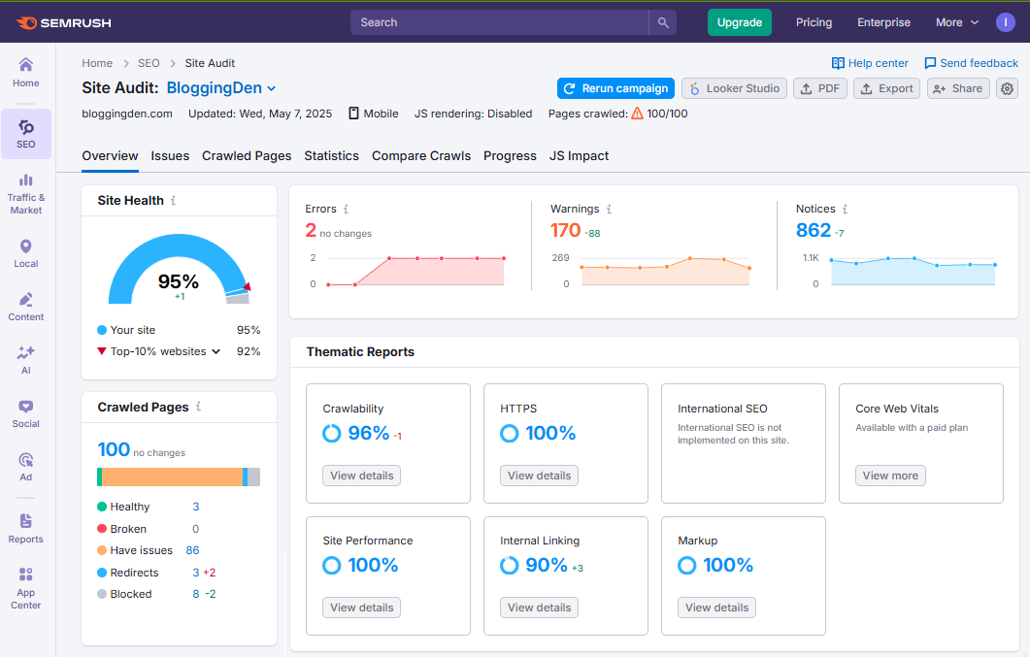Open the AI tool in the sidebar
This screenshot has height=657, width=1030.
coord(26,357)
